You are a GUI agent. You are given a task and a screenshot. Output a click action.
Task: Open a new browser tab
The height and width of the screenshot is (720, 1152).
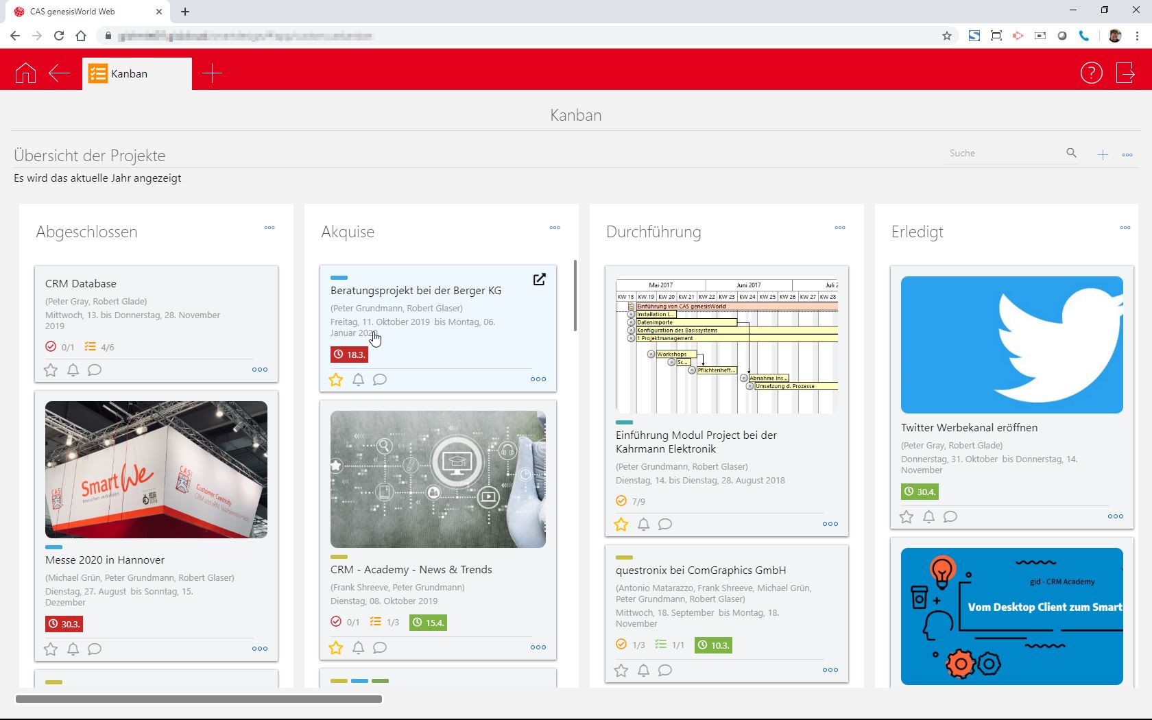tap(185, 12)
